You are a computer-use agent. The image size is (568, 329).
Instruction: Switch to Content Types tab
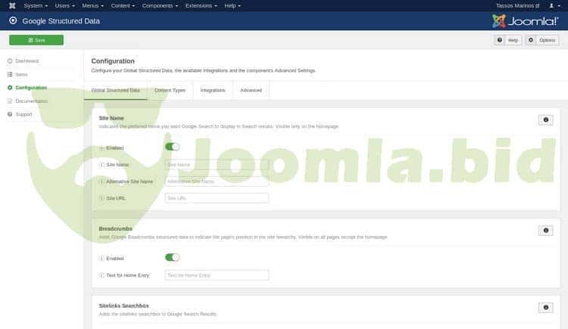coord(170,90)
